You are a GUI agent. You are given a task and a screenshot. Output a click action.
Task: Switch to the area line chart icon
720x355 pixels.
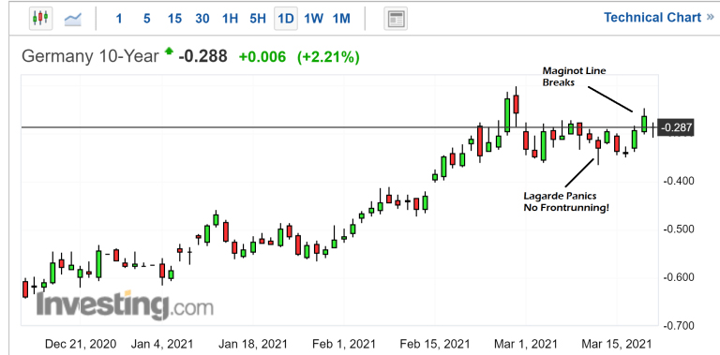point(73,19)
